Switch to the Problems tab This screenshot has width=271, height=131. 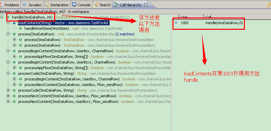10,5
